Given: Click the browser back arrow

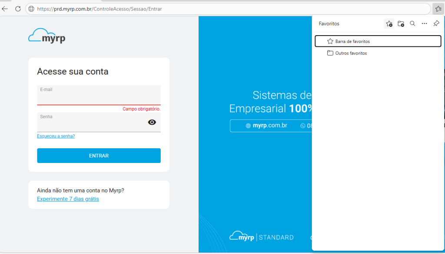Looking at the screenshot, I should pyautogui.click(x=5, y=9).
